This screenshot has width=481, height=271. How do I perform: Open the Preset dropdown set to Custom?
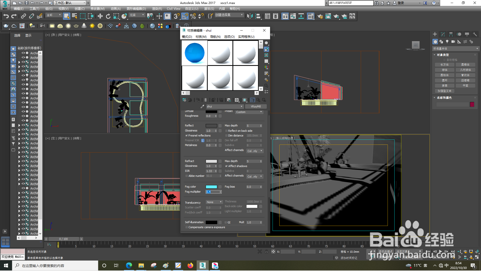coord(249,112)
